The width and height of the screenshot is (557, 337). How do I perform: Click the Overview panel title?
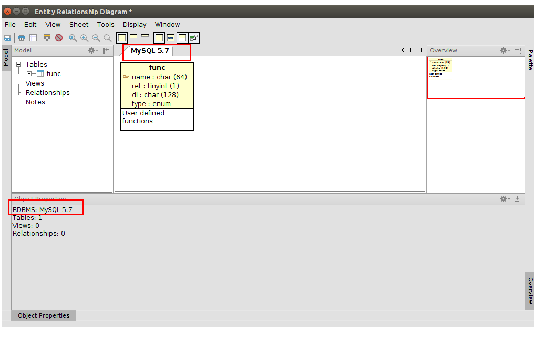click(x=443, y=50)
